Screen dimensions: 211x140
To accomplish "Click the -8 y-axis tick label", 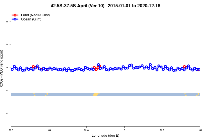I will [x=7, y=114].
